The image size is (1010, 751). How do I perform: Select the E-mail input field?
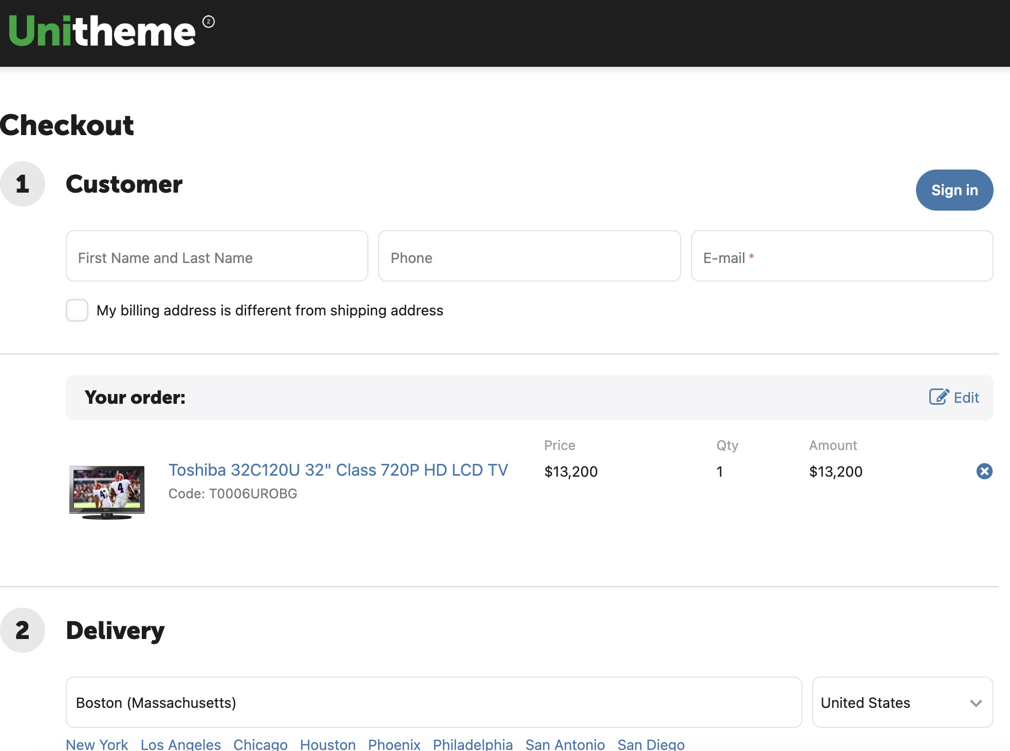841,256
